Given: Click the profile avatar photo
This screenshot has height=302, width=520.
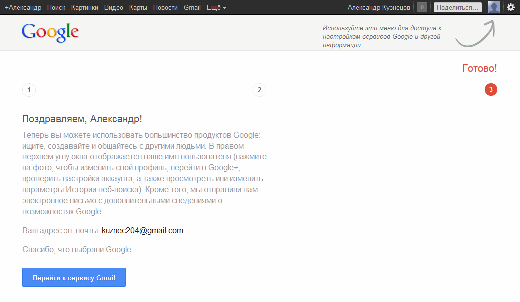Looking at the screenshot, I should 494,7.
